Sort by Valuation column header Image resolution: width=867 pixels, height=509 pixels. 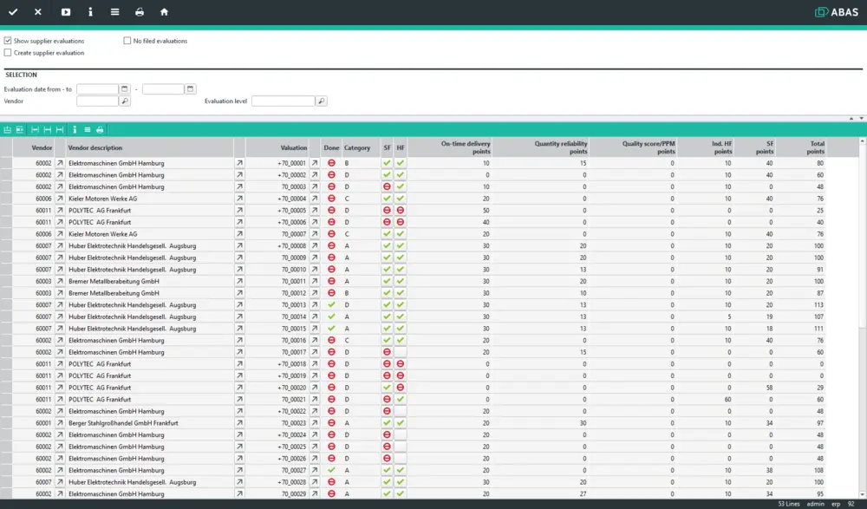(x=277, y=147)
